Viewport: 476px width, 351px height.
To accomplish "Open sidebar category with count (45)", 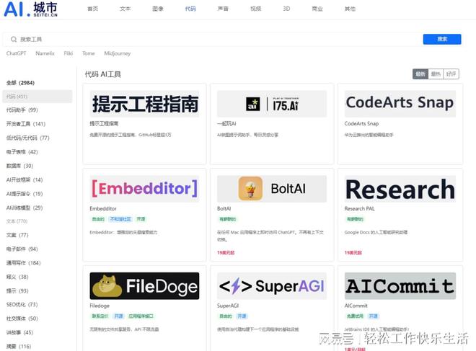I will pyautogui.click(x=19, y=332).
